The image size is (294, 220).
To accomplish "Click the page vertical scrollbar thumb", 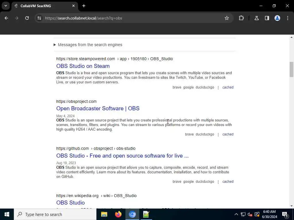I will tap(291, 69).
